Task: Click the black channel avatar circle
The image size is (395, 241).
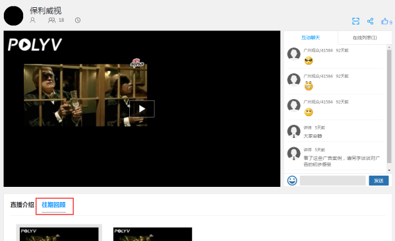Action: coord(14,16)
